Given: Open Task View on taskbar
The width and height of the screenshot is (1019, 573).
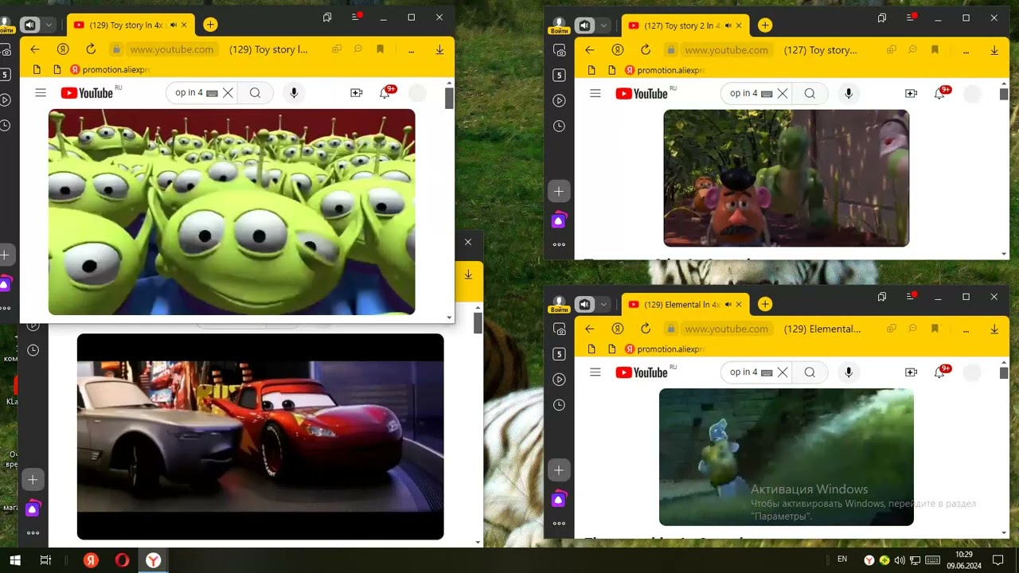Looking at the screenshot, I should coord(45,560).
